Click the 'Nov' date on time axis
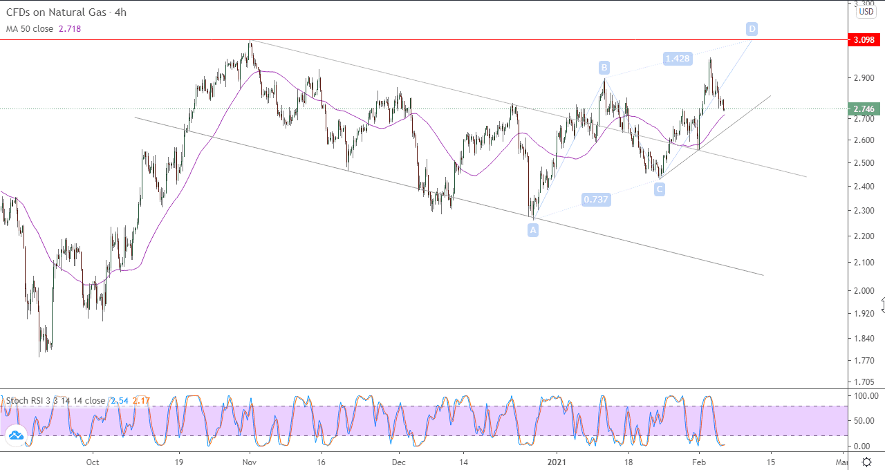885x470 pixels. [250, 462]
